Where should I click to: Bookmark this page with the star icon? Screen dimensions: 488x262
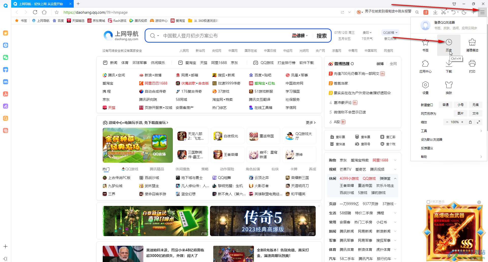click(x=57, y=12)
